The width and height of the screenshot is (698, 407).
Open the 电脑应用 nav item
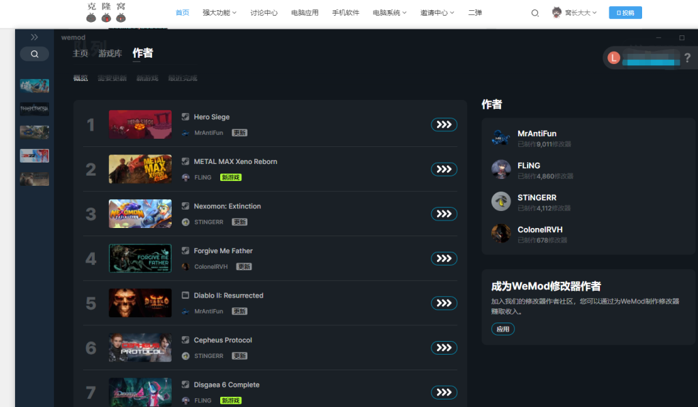(305, 13)
